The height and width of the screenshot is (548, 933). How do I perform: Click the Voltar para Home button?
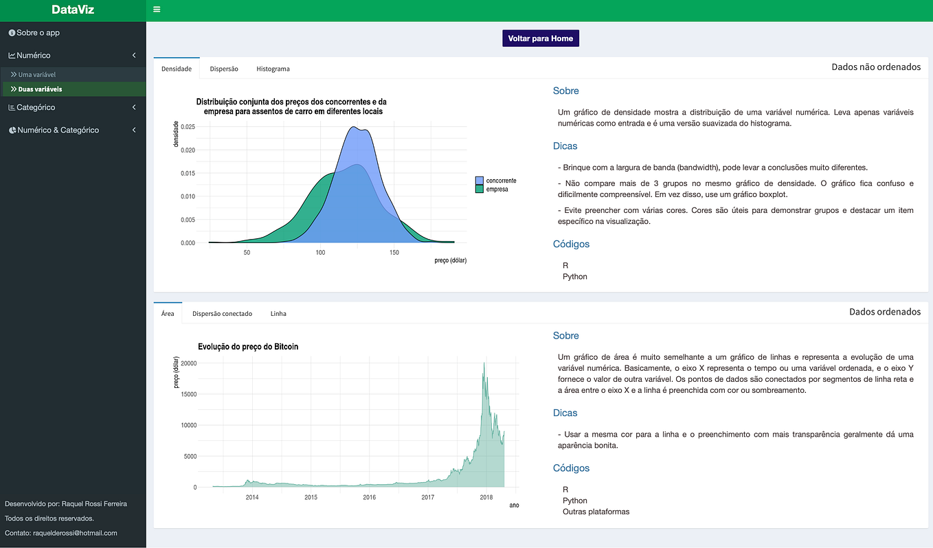pyautogui.click(x=540, y=38)
